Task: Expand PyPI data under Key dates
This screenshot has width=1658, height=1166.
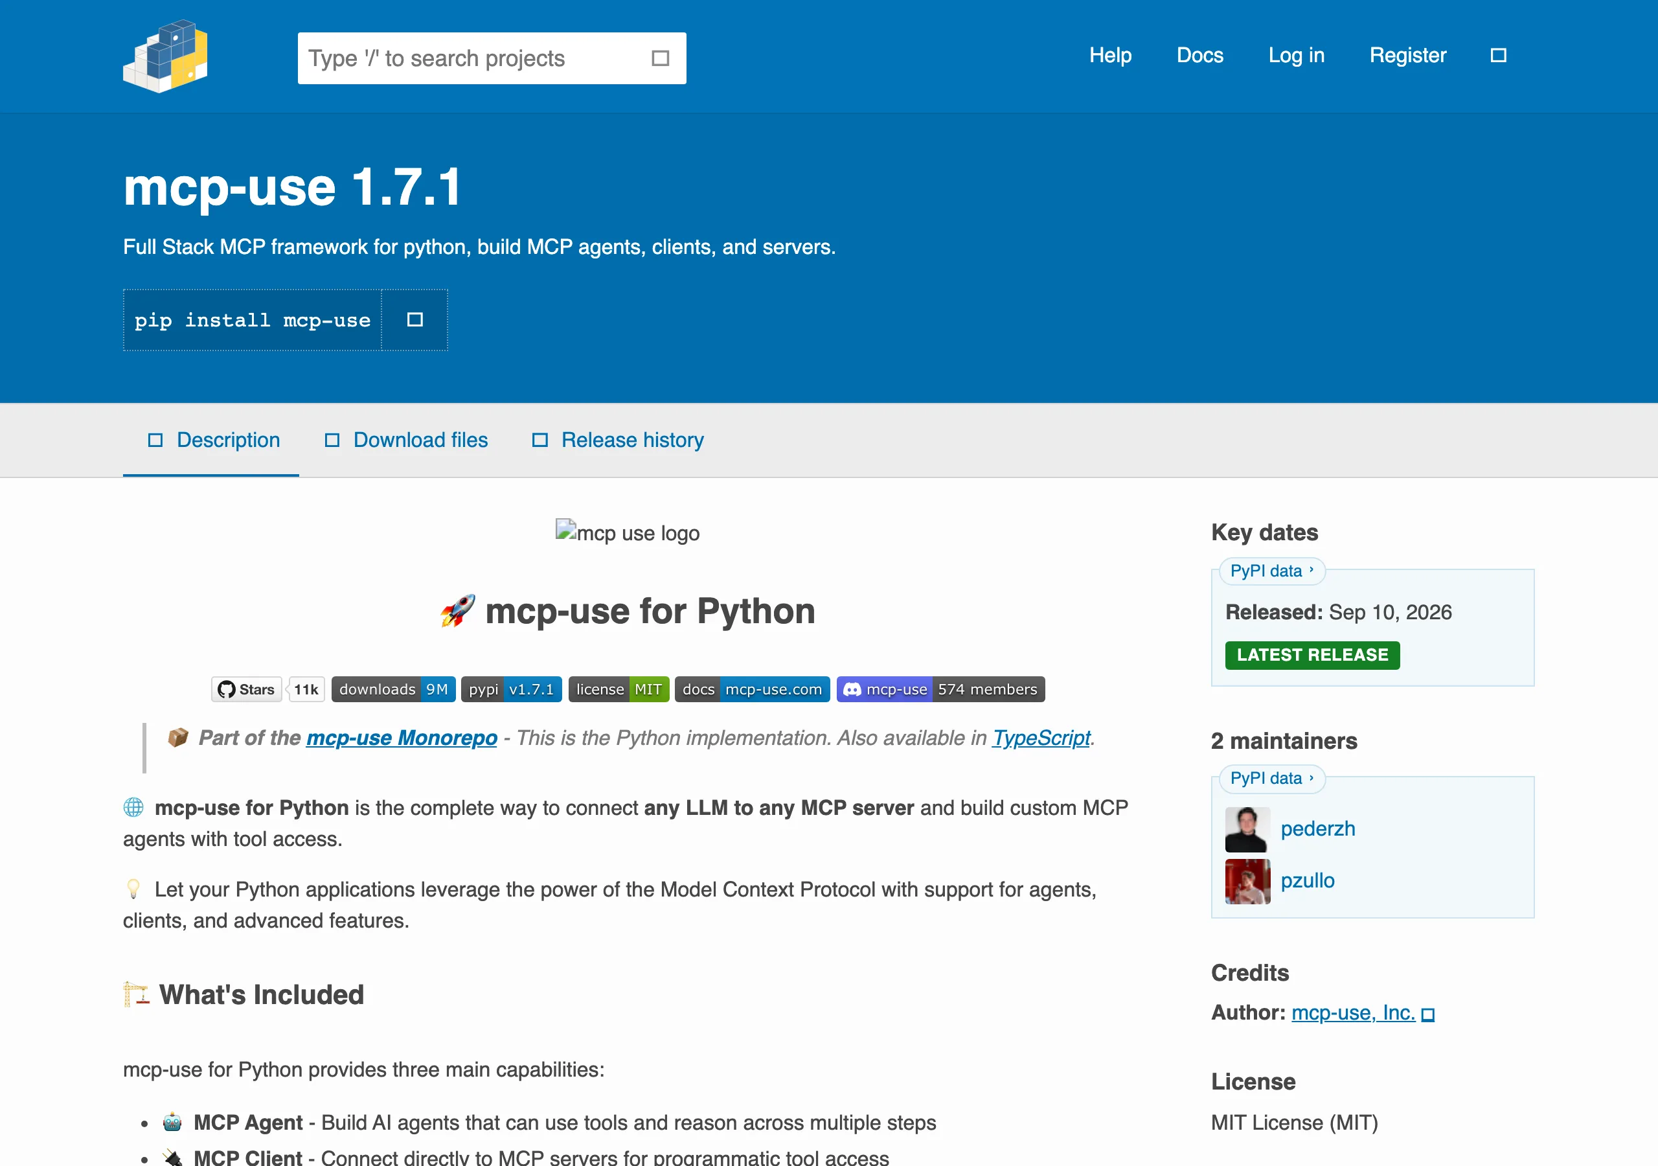Action: tap(1271, 571)
